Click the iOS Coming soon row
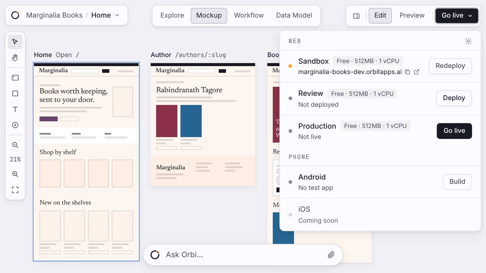The width and height of the screenshot is (486, 273). tap(380, 215)
